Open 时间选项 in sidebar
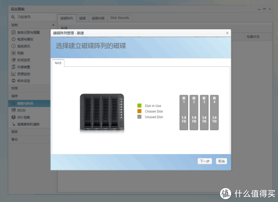Image resolution: width=278 pixels, height=202 pixels. (24, 60)
